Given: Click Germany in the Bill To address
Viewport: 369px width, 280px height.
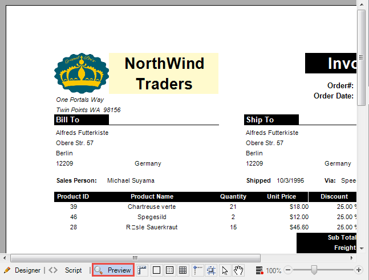Looking at the screenshot, I should click(148, 163).
